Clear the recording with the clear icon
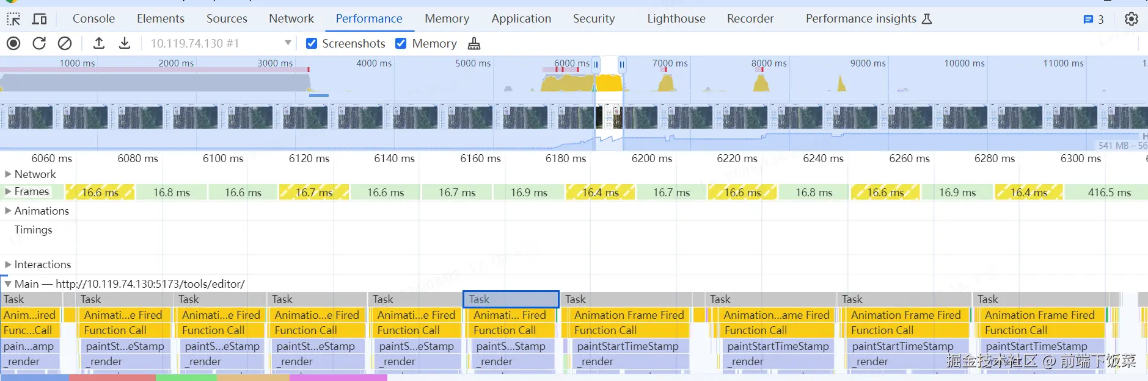The image size is (1148, 381). coord(65,43)
